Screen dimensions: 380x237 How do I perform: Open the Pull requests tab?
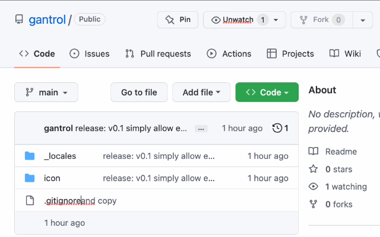click(x=158, y=53)
